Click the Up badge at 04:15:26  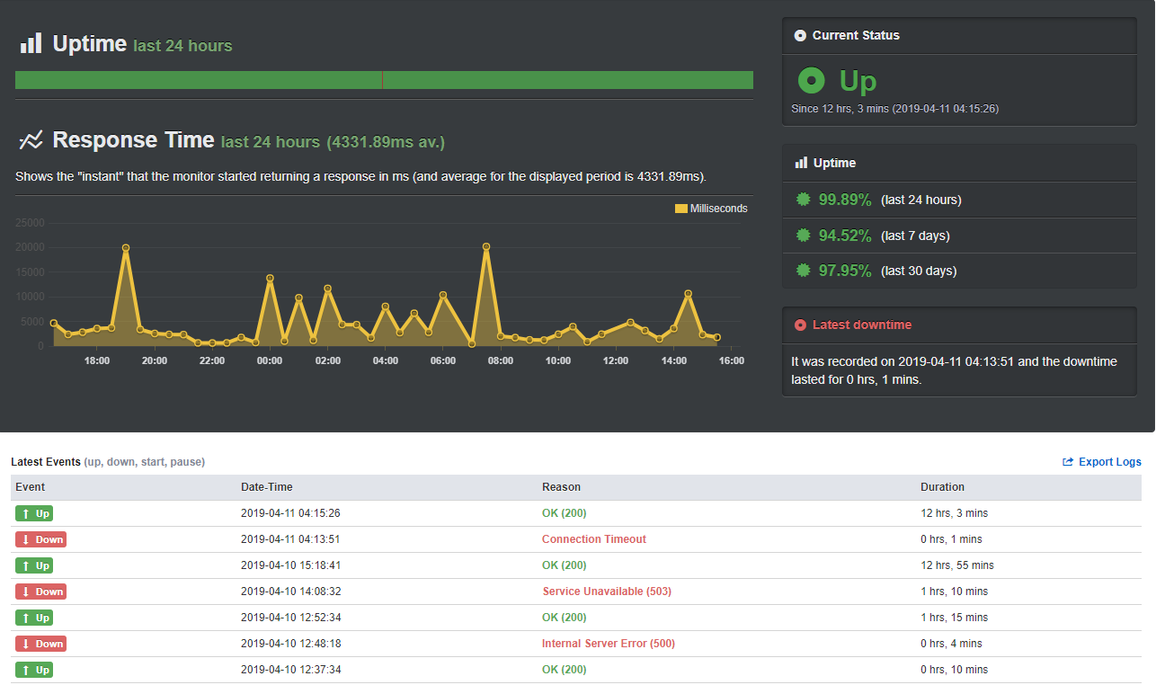(33, 513)
